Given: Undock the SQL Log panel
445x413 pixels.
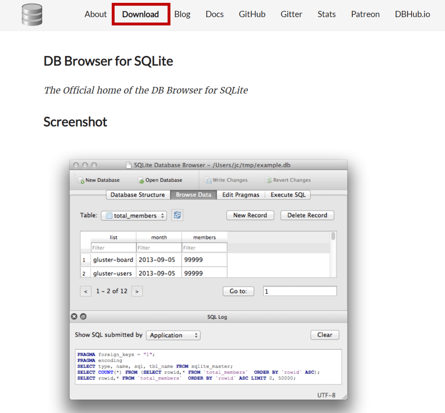Looking at the screenshot, I should [83, 316].
